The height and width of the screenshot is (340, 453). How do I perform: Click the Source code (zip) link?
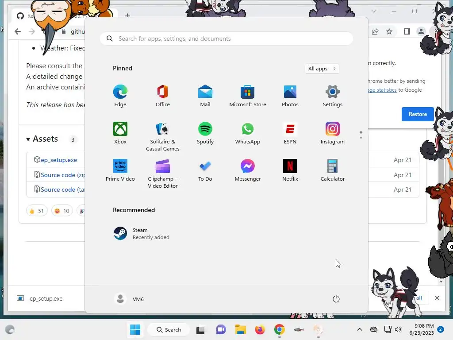[63, 175]
